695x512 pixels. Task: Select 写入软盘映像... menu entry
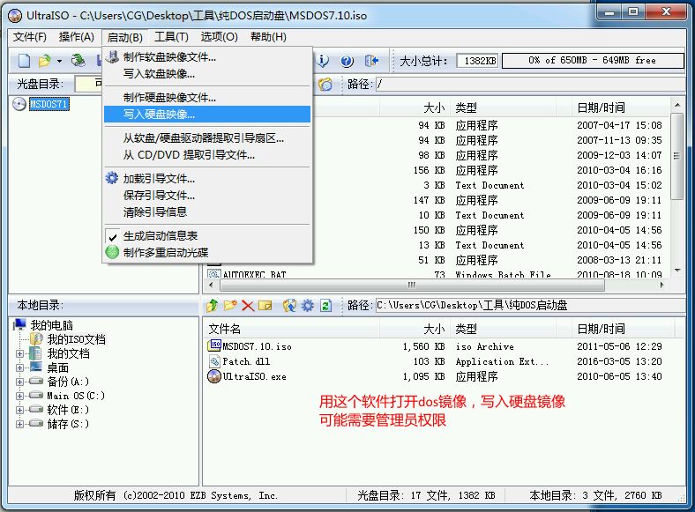(x=207, y=73)
